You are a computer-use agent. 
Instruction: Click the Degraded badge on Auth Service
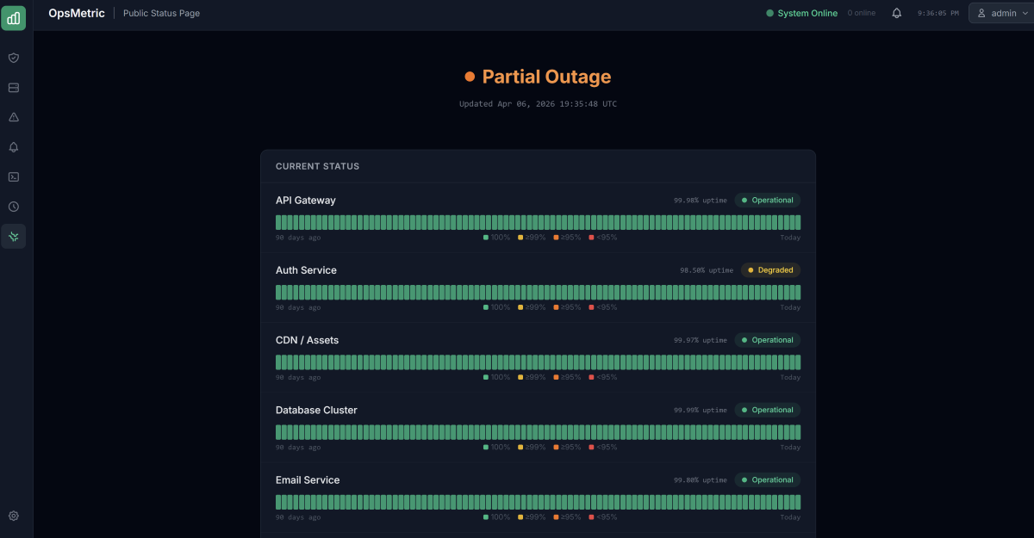pos(769,269)
